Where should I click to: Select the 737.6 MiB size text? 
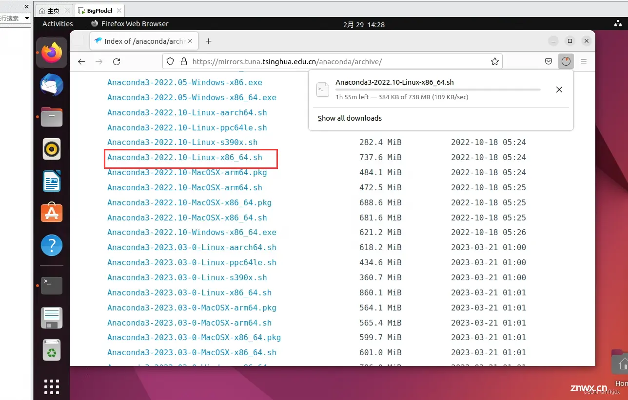coord(380,158)
